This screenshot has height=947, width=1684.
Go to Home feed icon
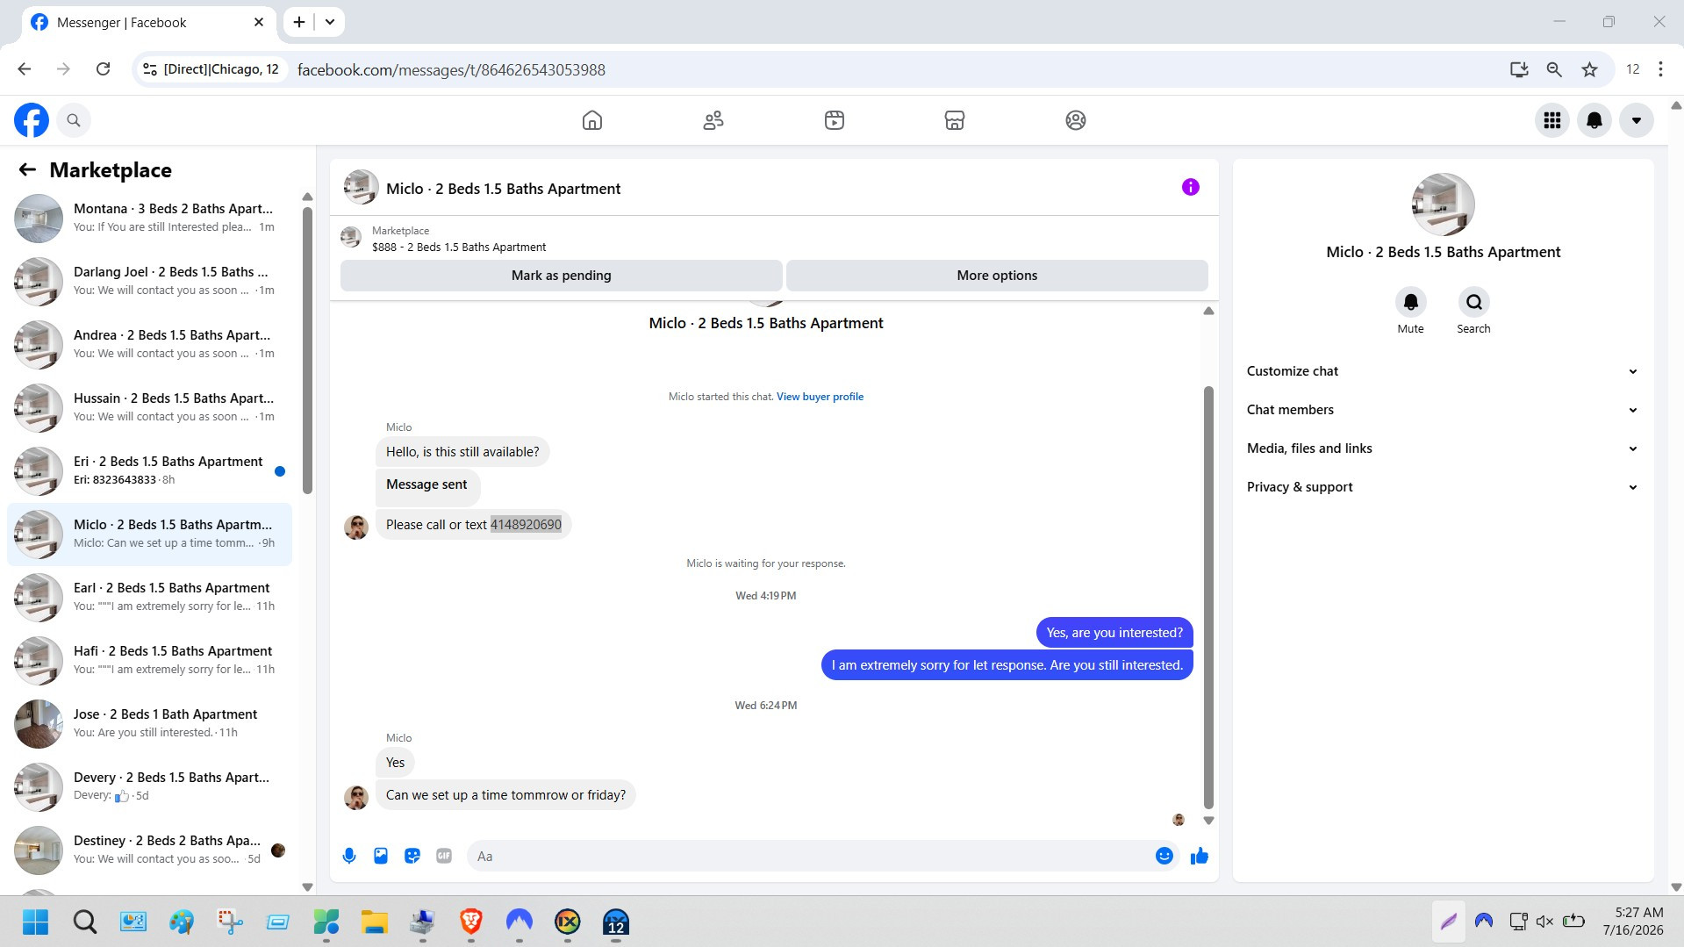[592, 120]
